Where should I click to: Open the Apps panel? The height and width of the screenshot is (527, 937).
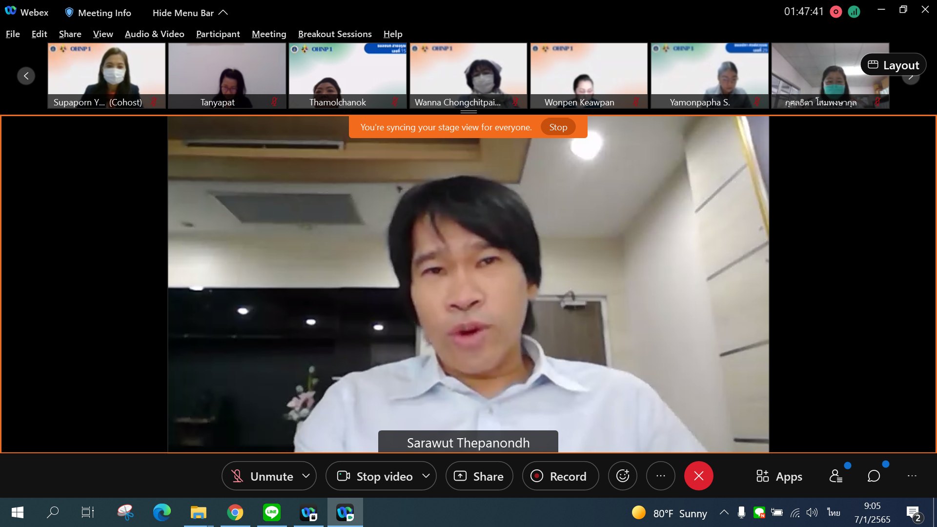(779, 476)
